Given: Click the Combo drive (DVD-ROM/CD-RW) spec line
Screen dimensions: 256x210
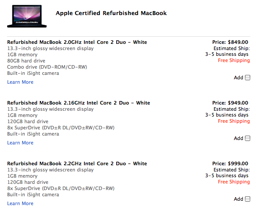Looking at the screenshot, I should pos(47,67).
